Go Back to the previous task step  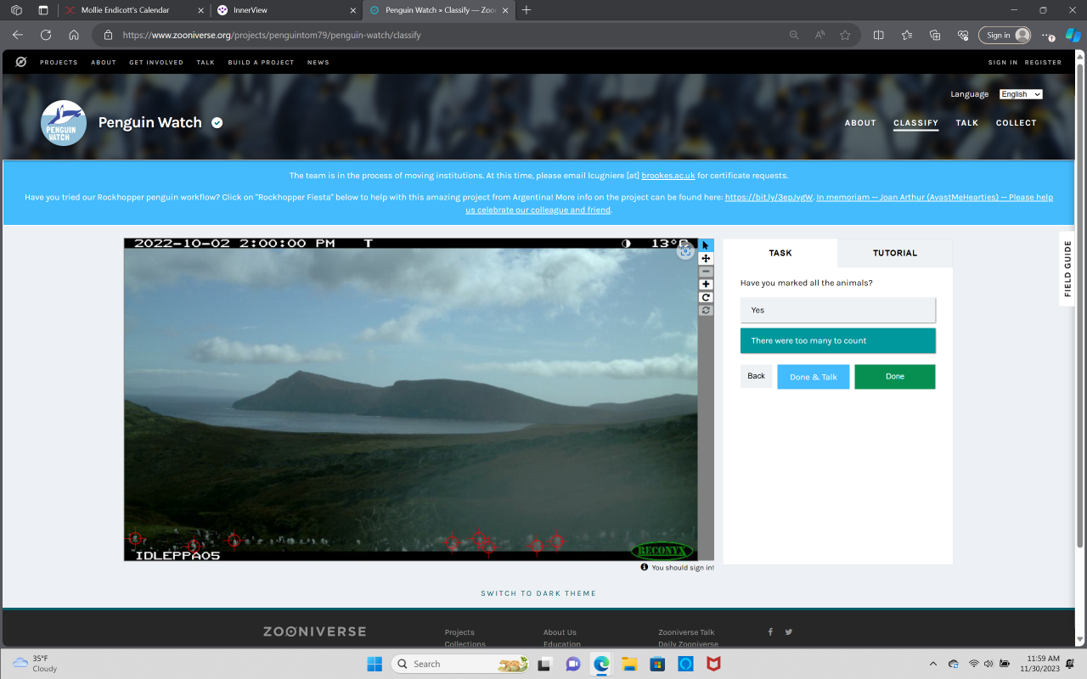[756, 376]
